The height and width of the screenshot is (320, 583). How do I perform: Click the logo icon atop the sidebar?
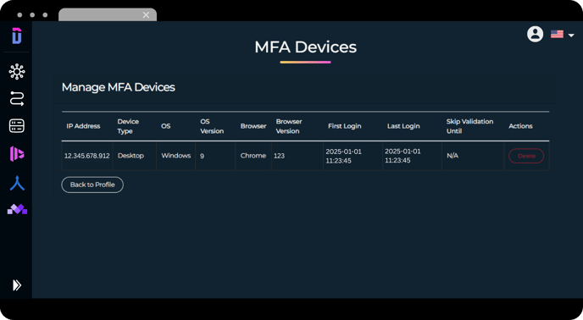click(17, 36)
